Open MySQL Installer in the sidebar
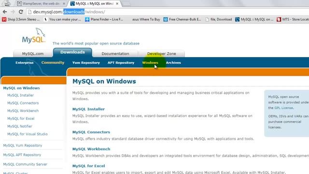The image size is (309, 174). point(20,95)
